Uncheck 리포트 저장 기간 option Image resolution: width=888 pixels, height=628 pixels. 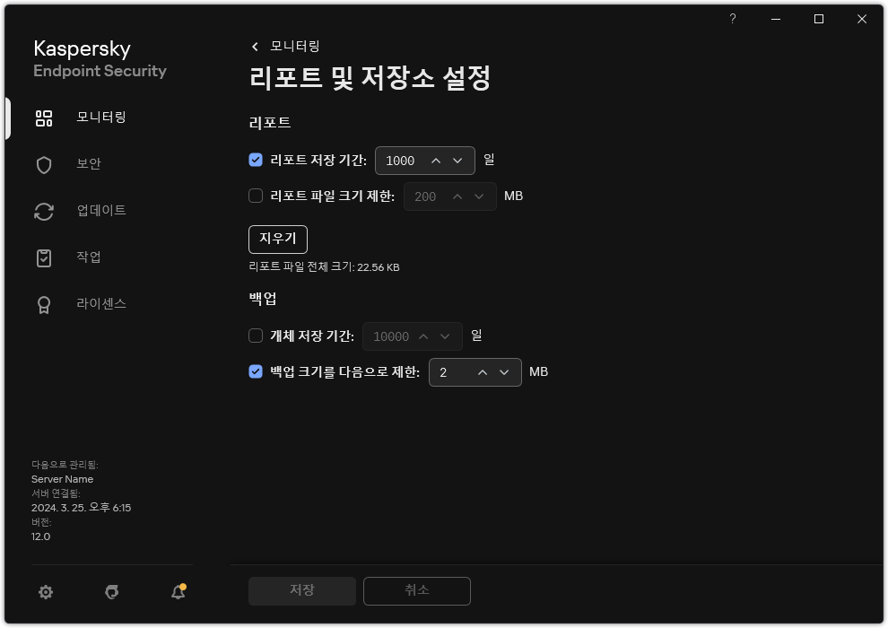coord(256,161)
